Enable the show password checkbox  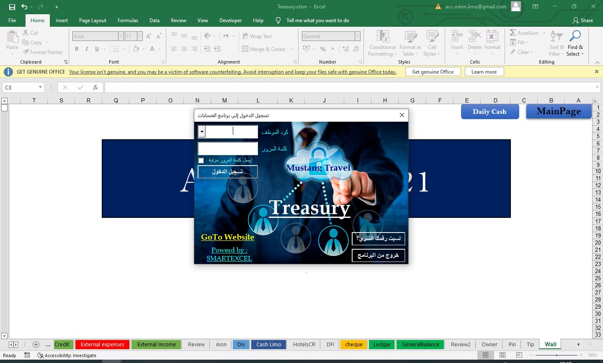[x=201, y=161]
